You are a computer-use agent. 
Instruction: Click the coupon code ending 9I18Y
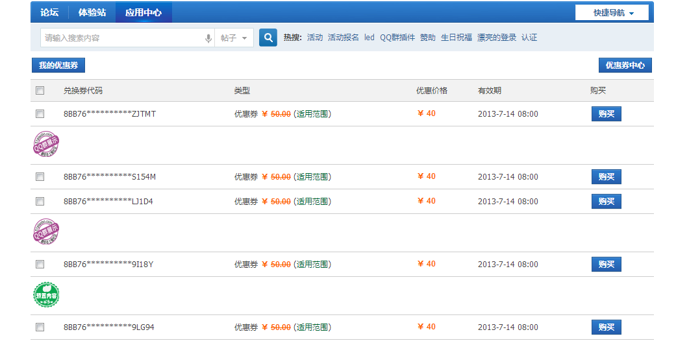[x=108, y=265]
